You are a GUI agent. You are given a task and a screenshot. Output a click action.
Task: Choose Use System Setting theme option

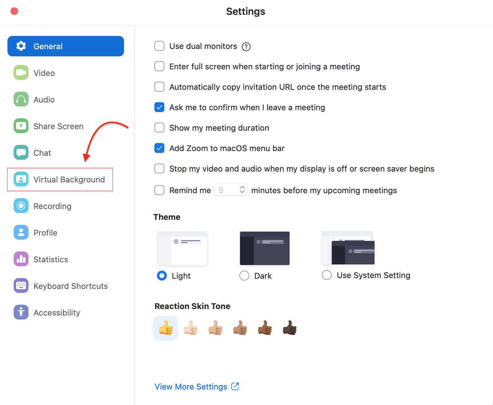[327, 275]
